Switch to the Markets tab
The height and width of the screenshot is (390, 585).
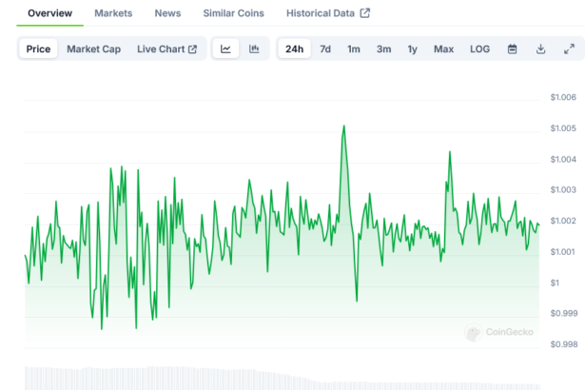(113, 13)
